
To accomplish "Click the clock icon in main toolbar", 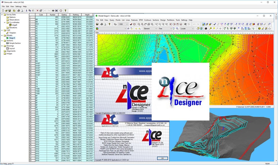I will (61, 11).
